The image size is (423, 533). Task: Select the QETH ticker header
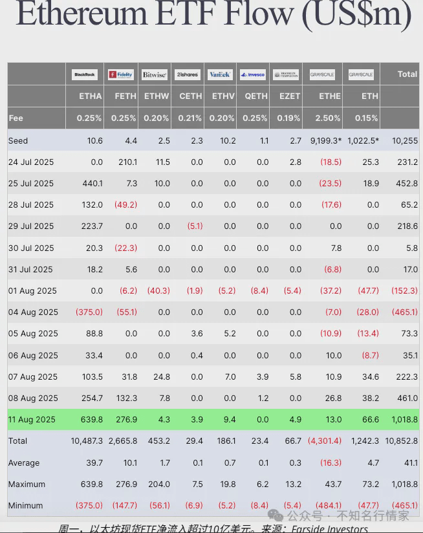[x=256, y=96]
